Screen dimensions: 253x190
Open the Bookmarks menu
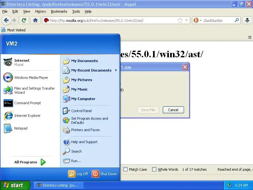click(x=59, y=11)
